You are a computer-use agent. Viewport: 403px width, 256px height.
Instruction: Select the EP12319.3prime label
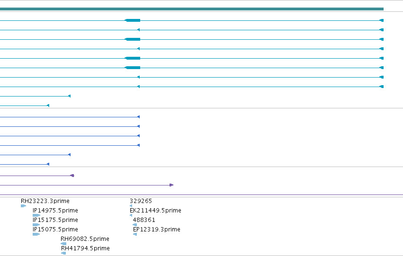[x=157, y=230]
